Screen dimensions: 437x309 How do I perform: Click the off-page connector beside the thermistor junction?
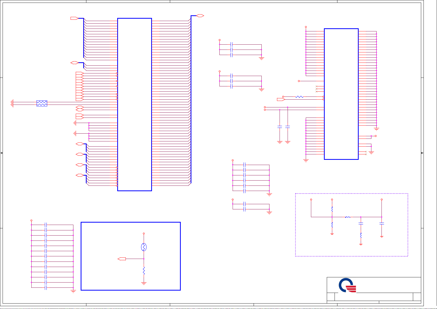(122, 259)
